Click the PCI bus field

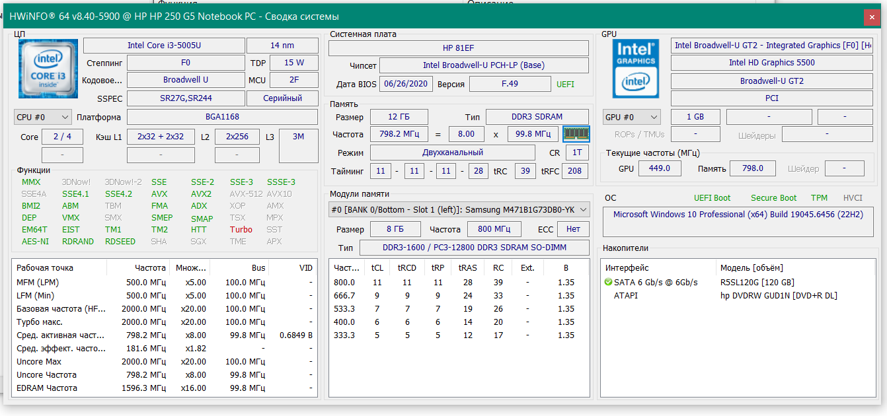point(771,98)
